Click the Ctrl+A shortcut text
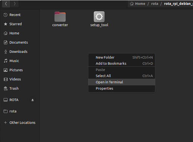 148,76
